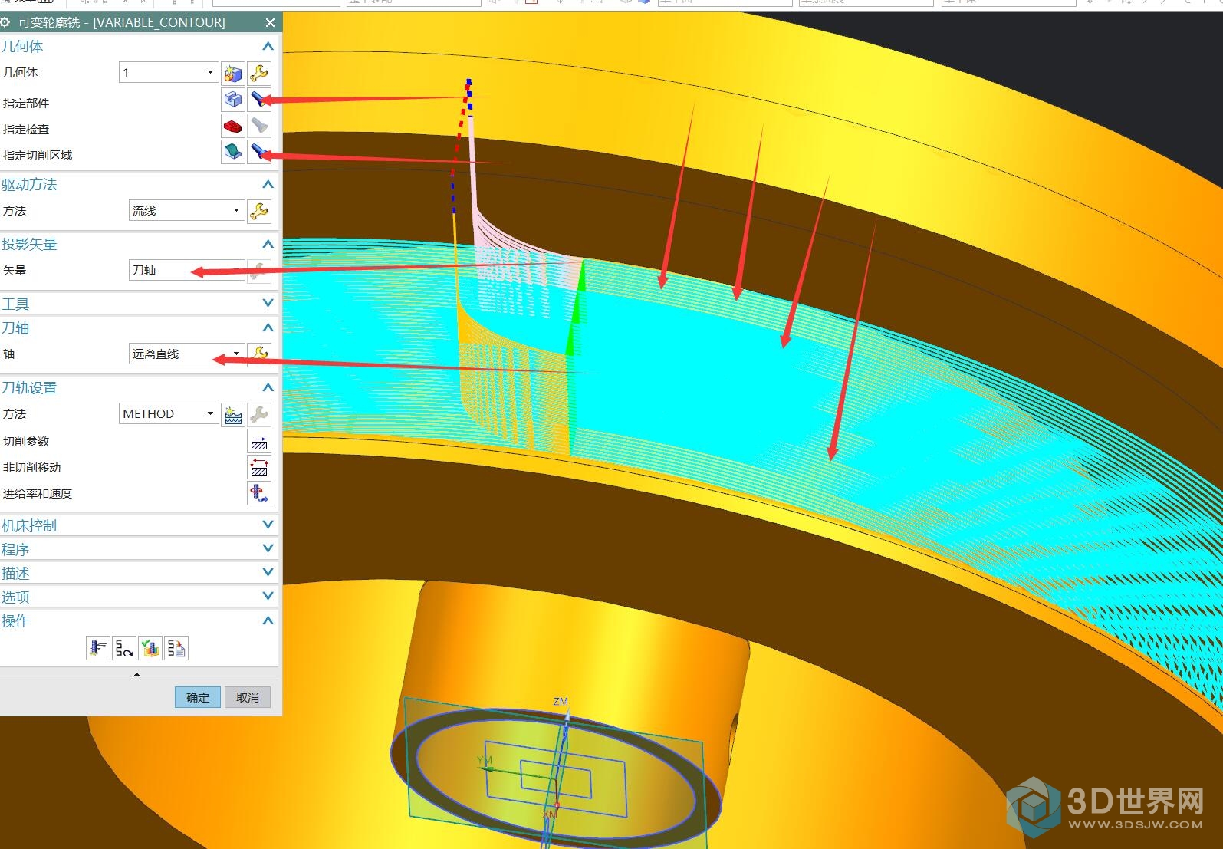The height and width of the screenshot is (849, 1223).
Task: Open the 远离直线 axis dropdown
Action: point(186,354)
